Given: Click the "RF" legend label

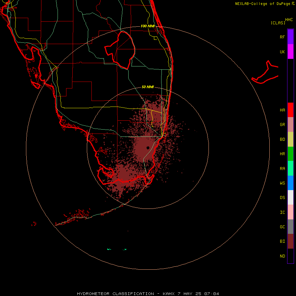Looking at the screenshot, I should [282, 37].
